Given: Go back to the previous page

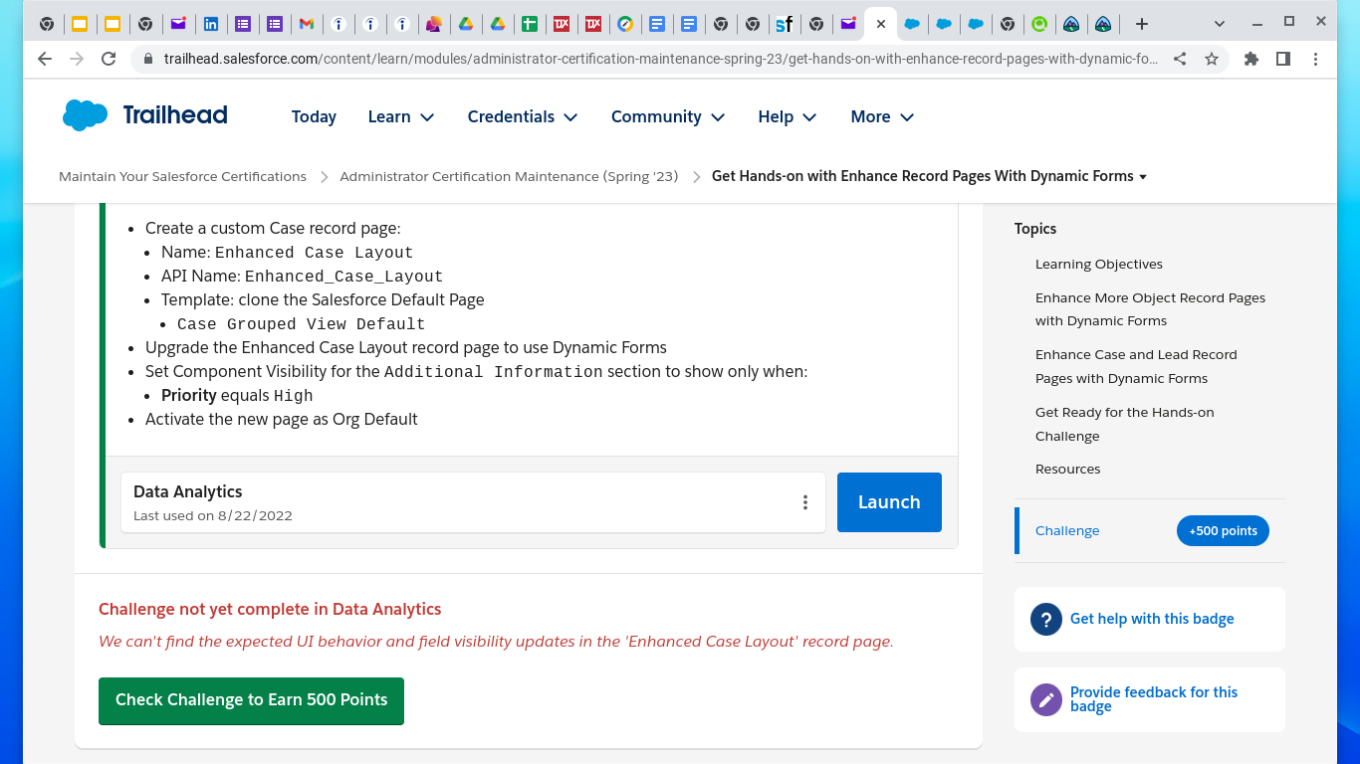Looking at the screenshot, I should 45,59.
